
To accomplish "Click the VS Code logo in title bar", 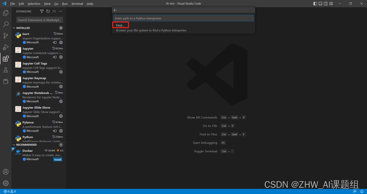I will tap(4, 3).
